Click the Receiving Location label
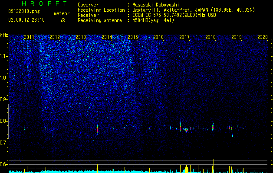 (101, 10)
